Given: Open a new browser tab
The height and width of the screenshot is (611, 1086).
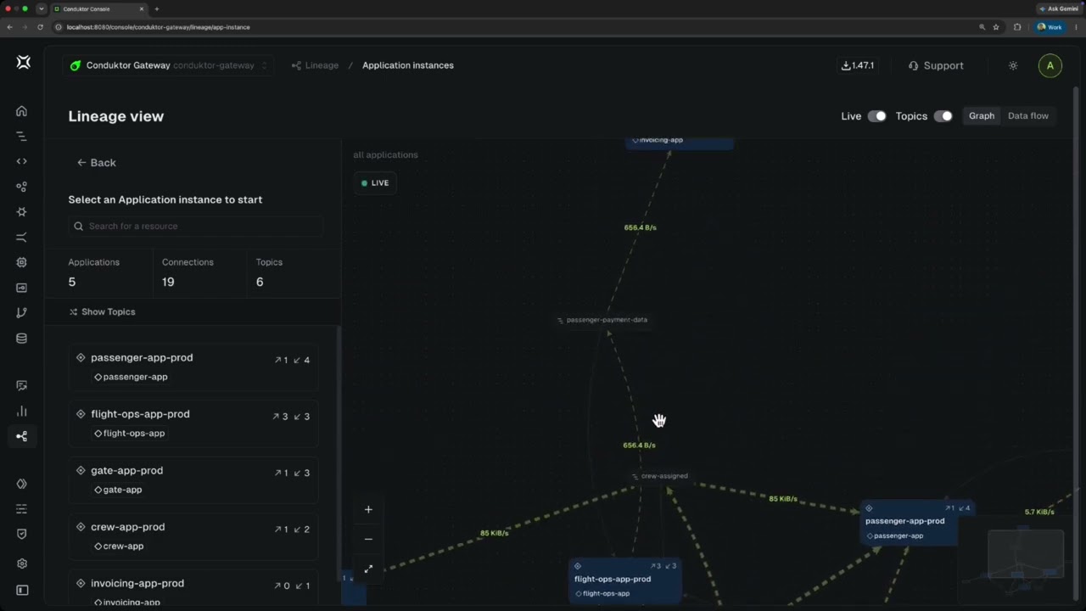Looking at the screenshot, I should [156, 8].
